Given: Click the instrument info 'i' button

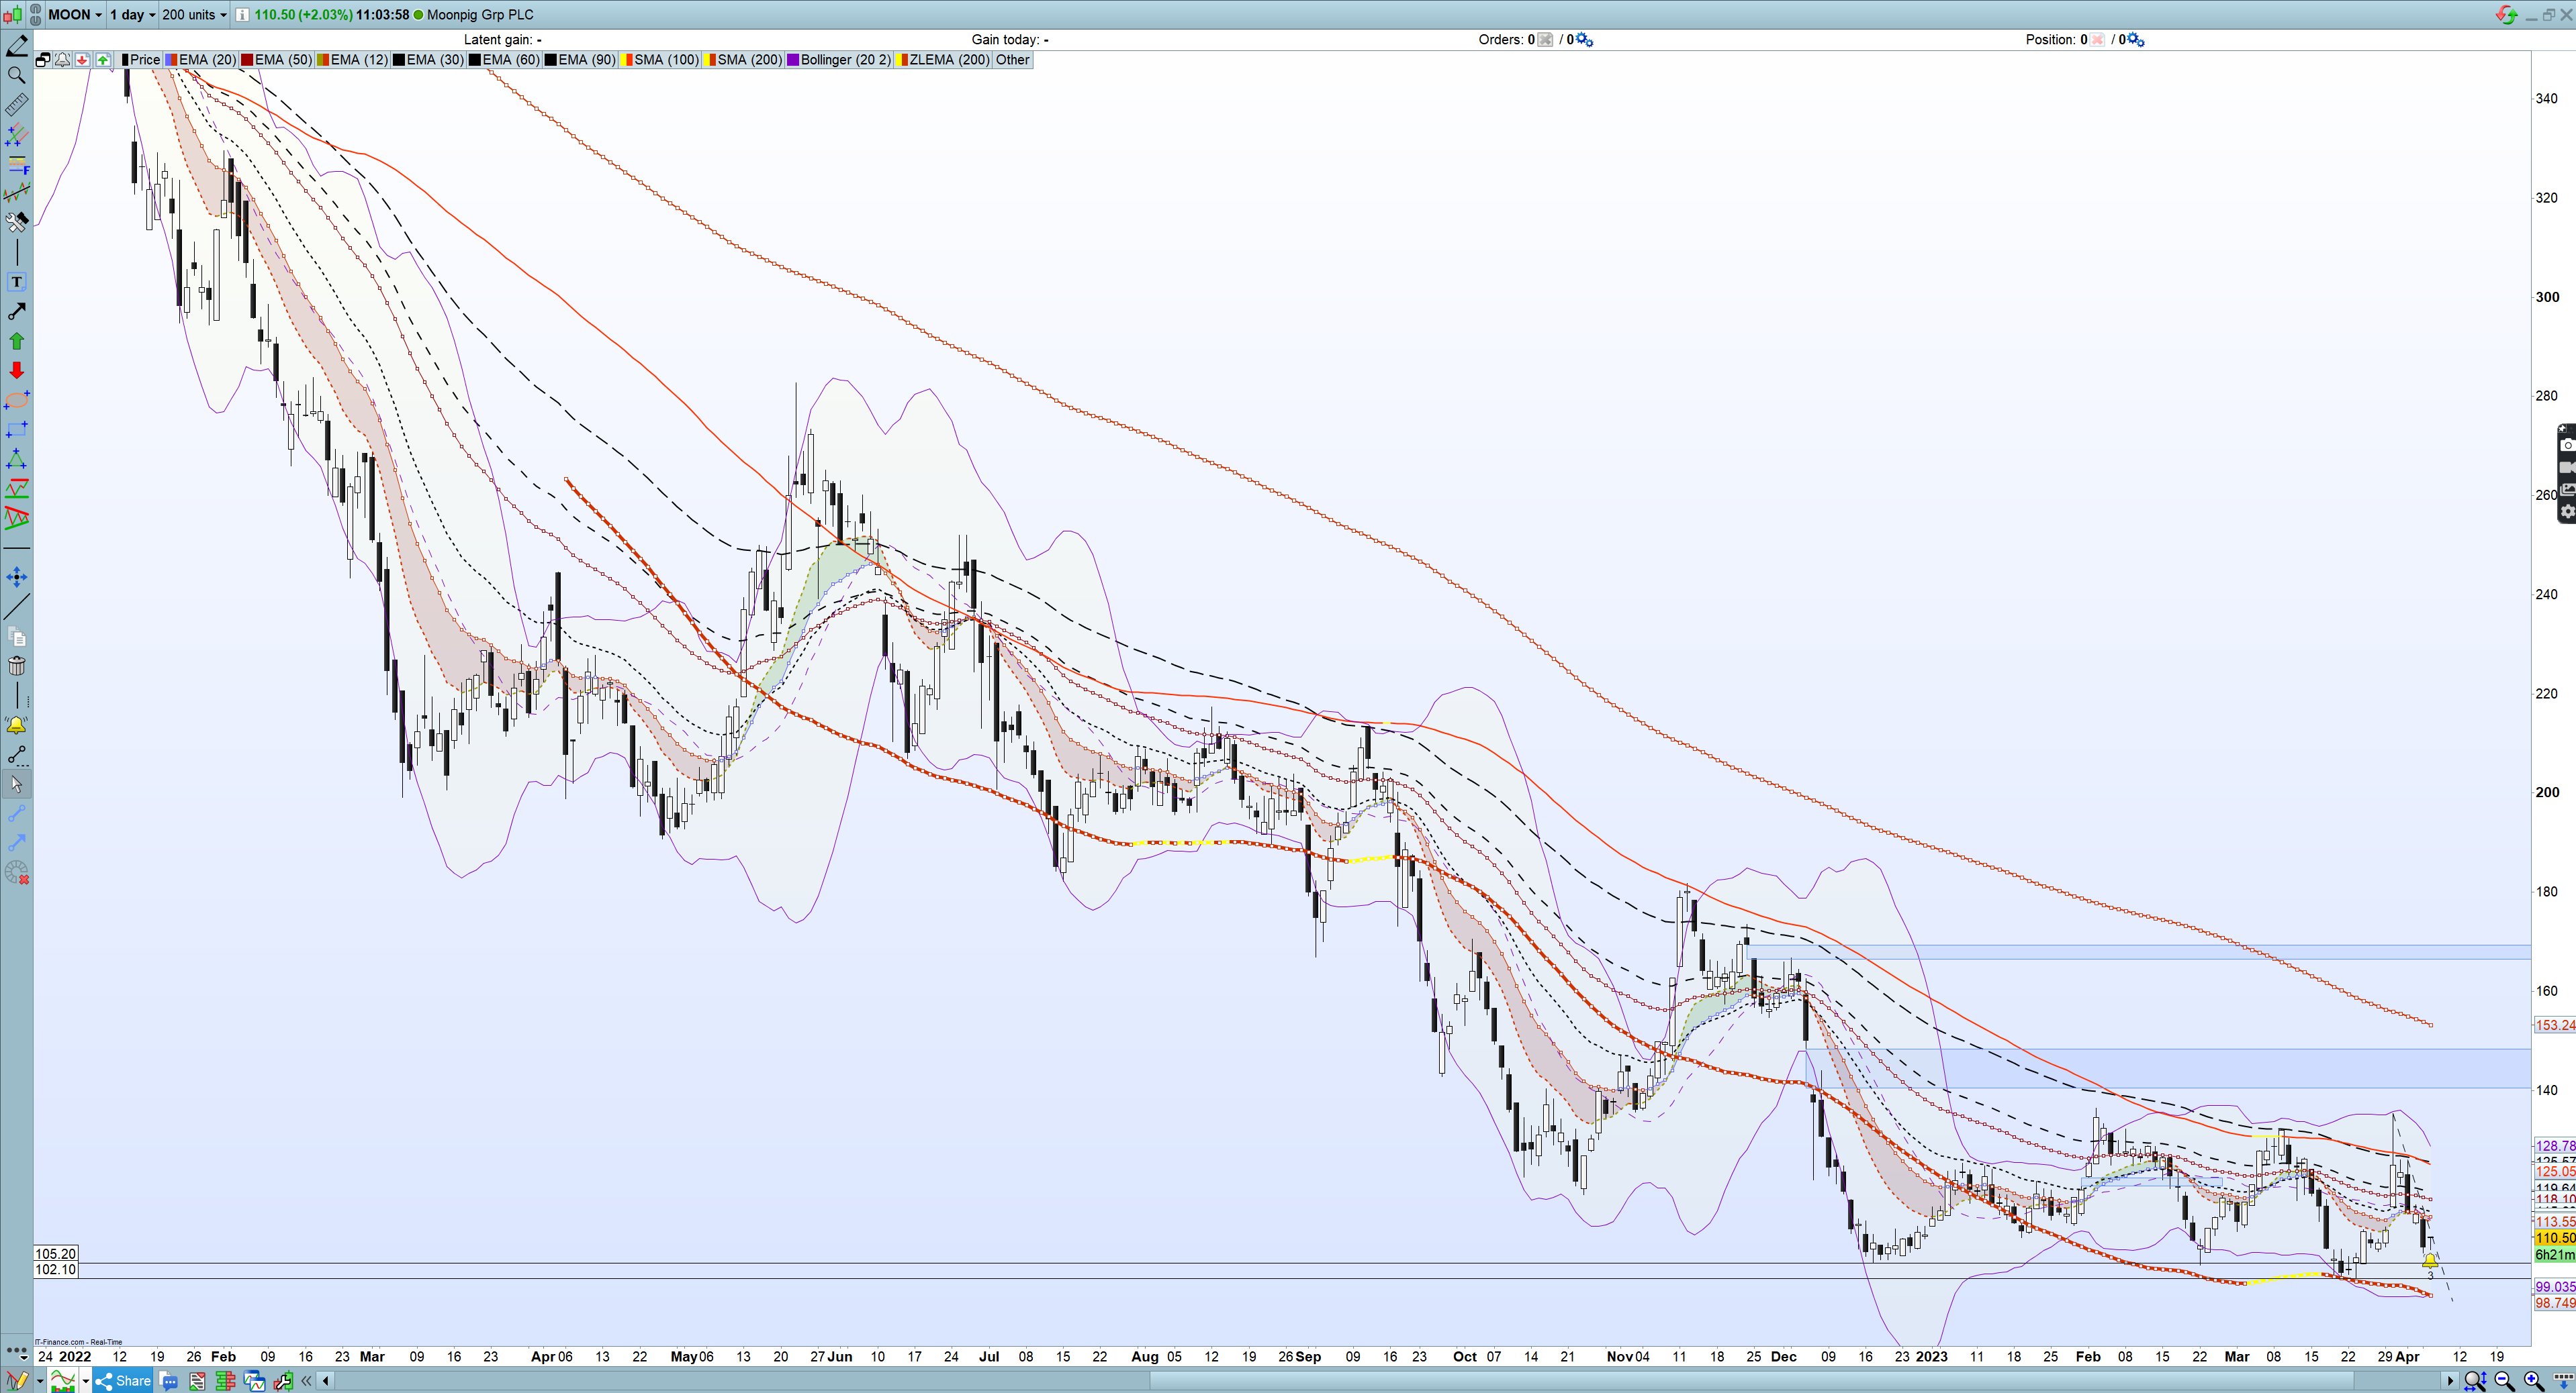Looking at the screenshot, I should coord(242,14).
